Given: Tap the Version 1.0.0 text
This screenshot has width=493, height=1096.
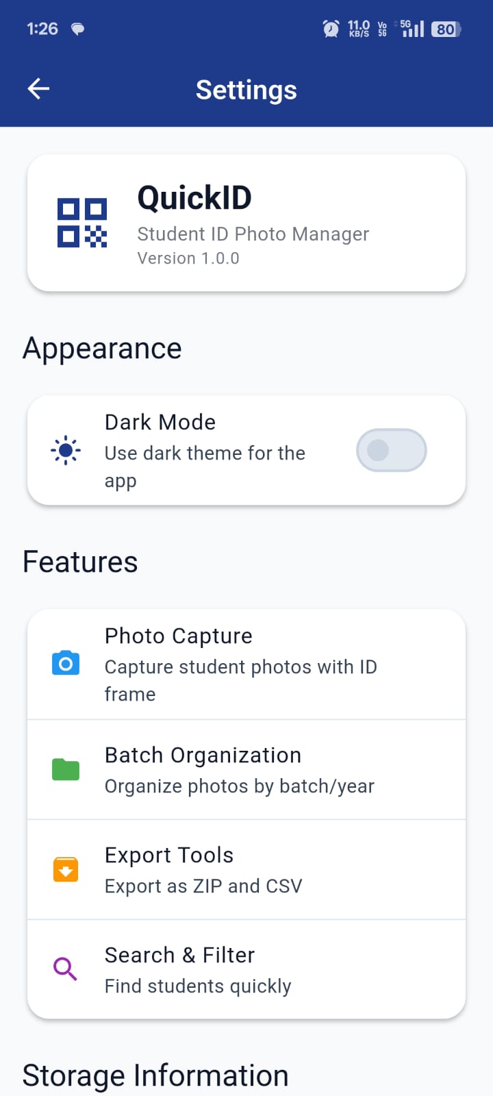Looking at the screenshot, I should click(x=188, y=258).
